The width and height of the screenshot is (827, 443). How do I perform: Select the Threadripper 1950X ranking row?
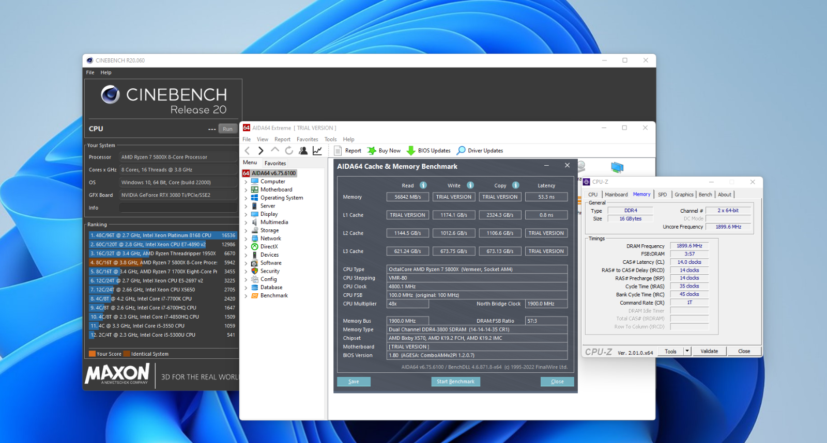(x=163, y=254)
